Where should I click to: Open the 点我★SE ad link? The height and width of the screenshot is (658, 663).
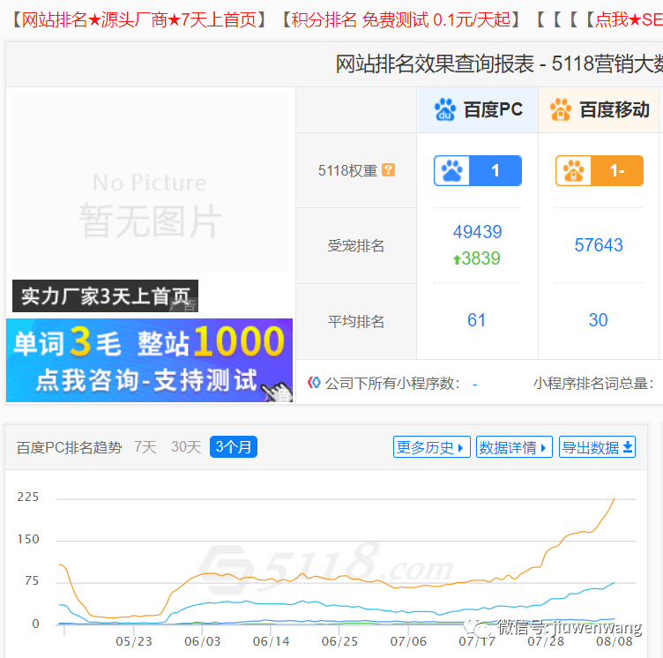click(x=629, y=20)
